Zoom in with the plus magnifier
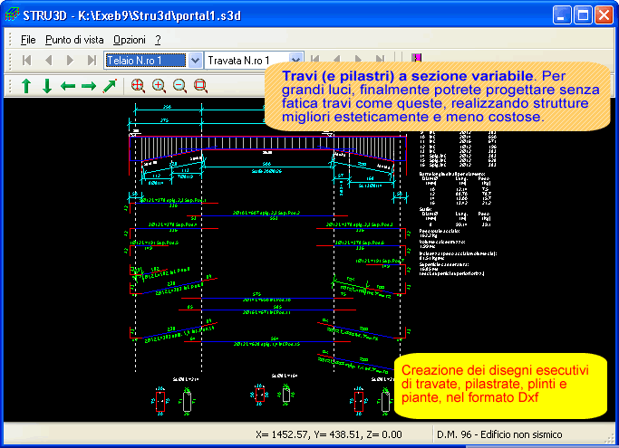Screen dimensions: 619x448 pyautogui.click(x=159, y=86)
